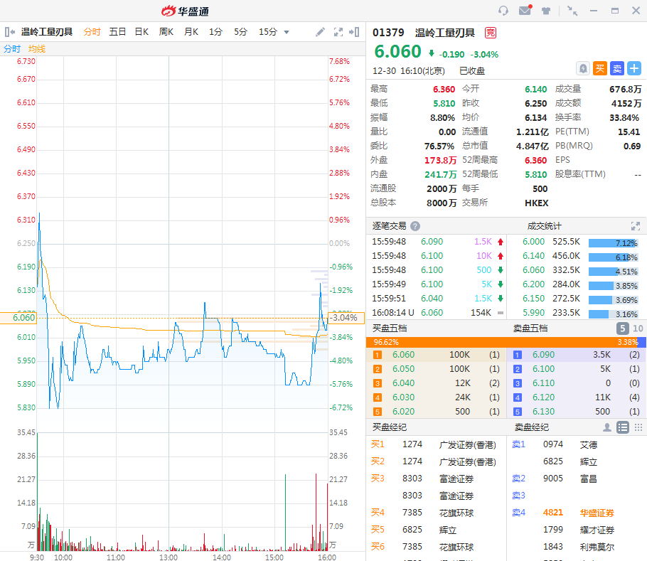Select ask level 1 price 6.090
This screenshot has height=561, width=647.
(x=543, y=355)
